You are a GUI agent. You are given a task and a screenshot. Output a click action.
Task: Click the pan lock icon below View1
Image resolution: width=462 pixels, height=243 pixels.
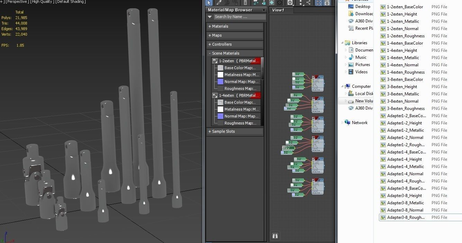(275, 235)
